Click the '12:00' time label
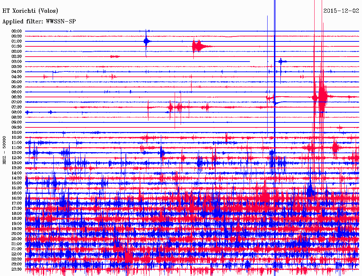 tap(17, 153)
